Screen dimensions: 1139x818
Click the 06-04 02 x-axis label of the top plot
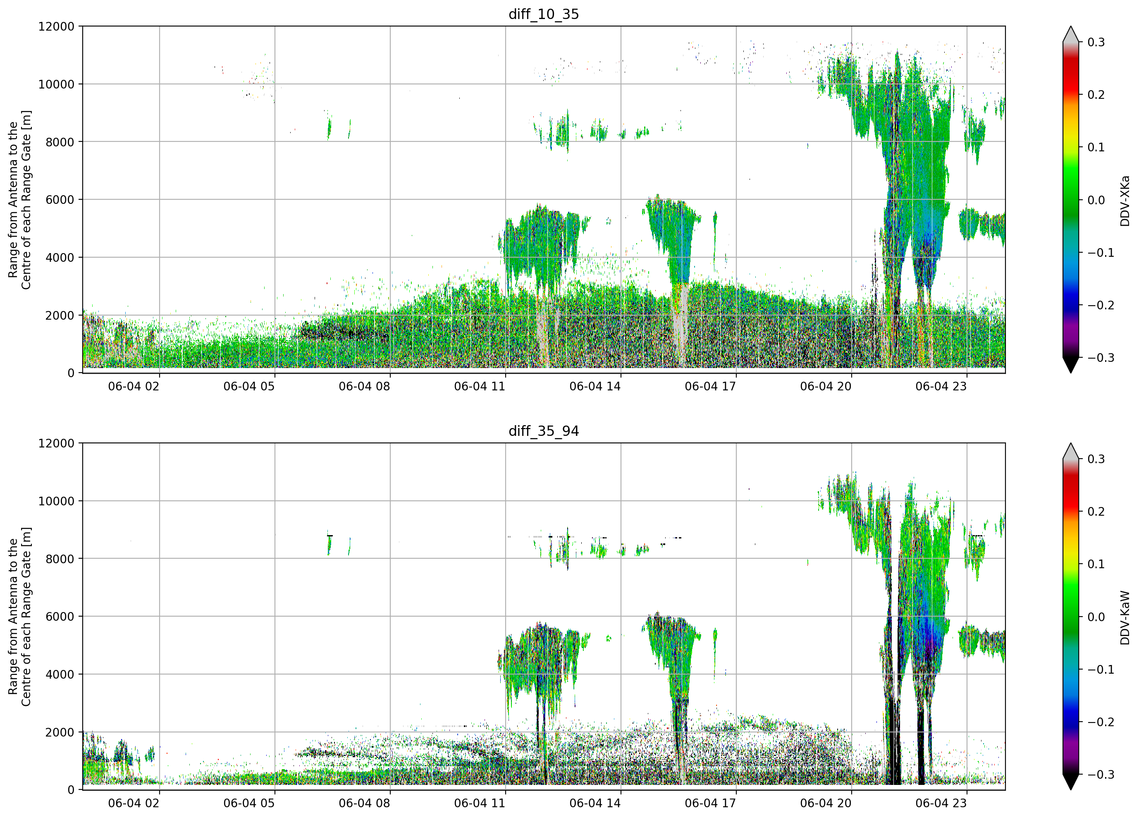(x=134, y=386)
